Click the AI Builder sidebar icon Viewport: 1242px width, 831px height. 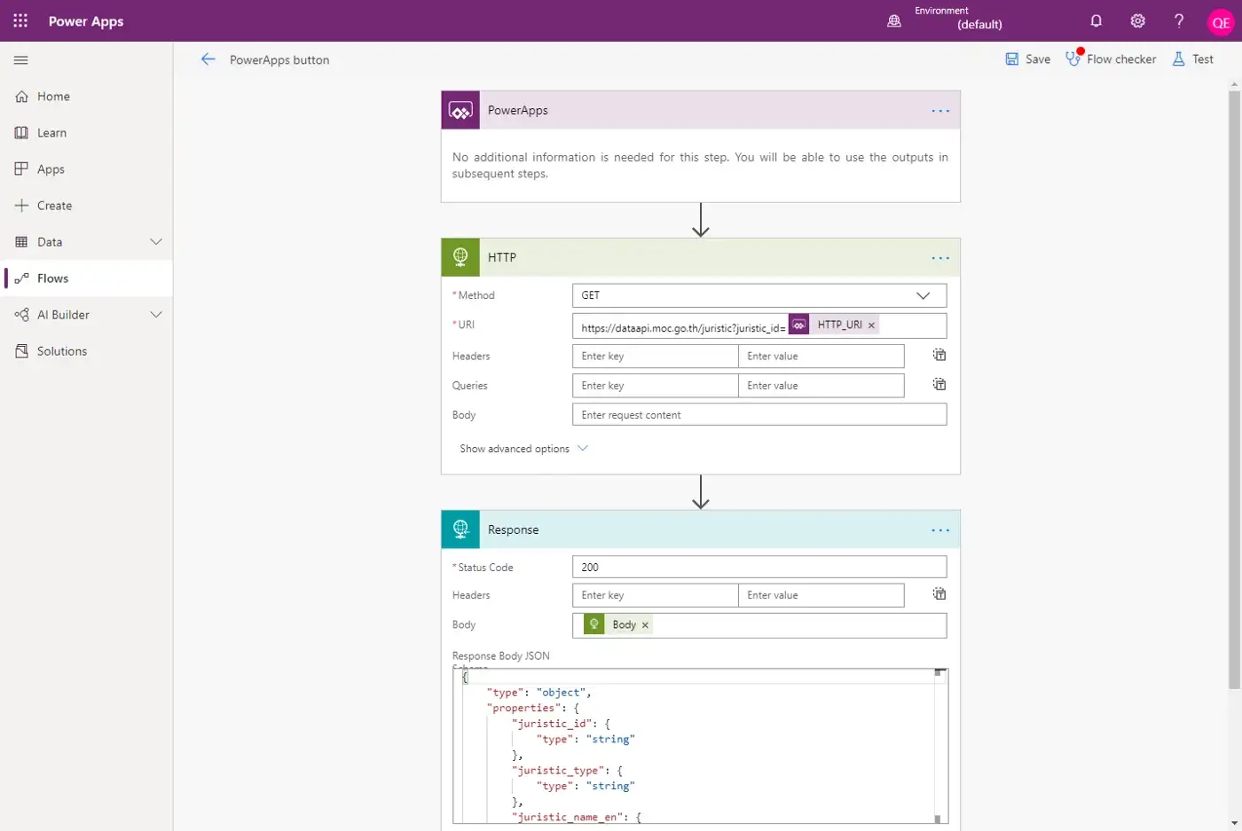coord(22,315)
